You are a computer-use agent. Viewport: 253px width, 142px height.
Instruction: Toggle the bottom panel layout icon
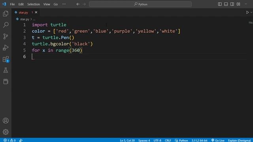pyautogui.click(x=226, y=4)
